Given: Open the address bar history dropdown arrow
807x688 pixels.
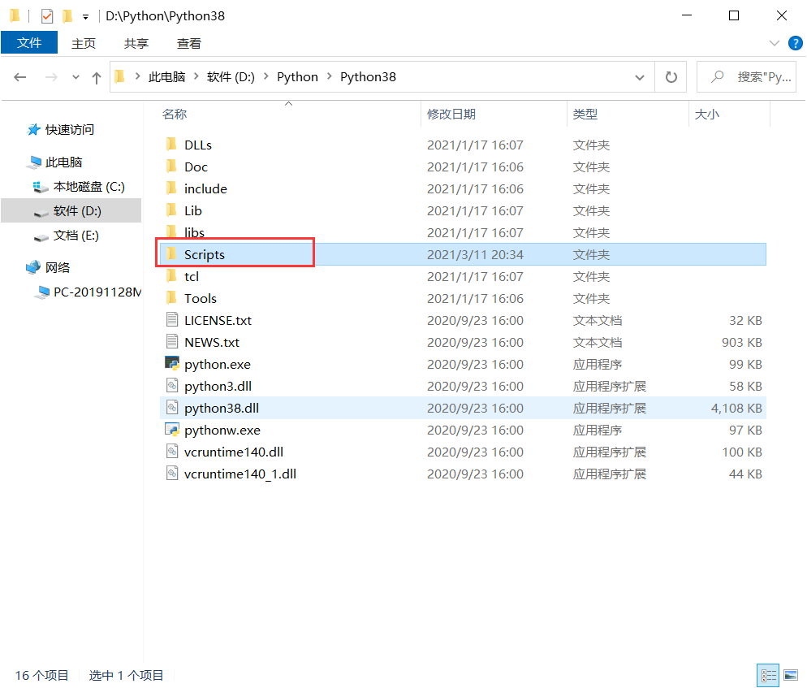Looking at the screenshot, I should pos(640,76).
